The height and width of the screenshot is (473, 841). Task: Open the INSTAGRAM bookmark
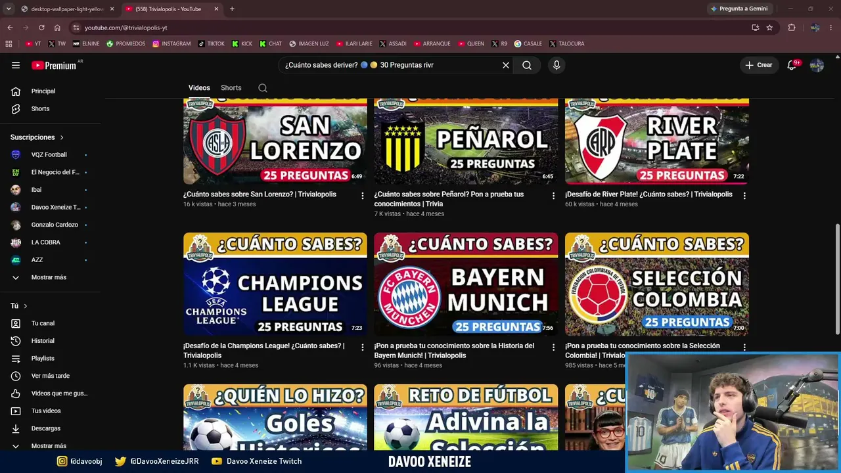point(171,44)
